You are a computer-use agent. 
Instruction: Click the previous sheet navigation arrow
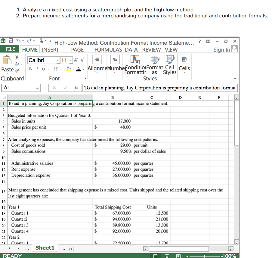(9, 248)
